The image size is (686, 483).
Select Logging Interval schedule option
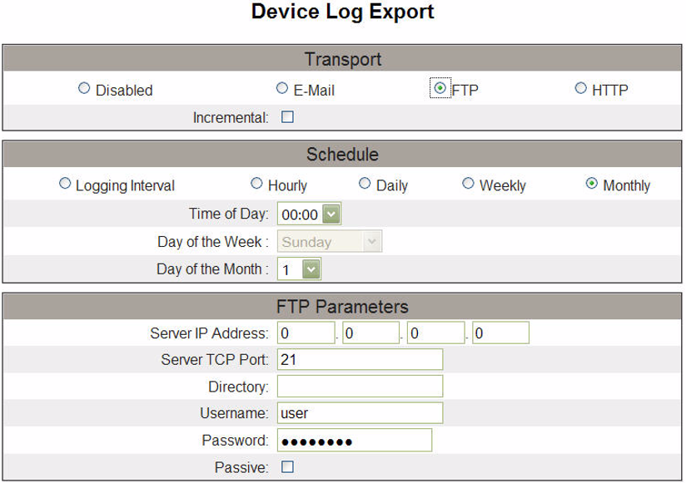(65, 184)
